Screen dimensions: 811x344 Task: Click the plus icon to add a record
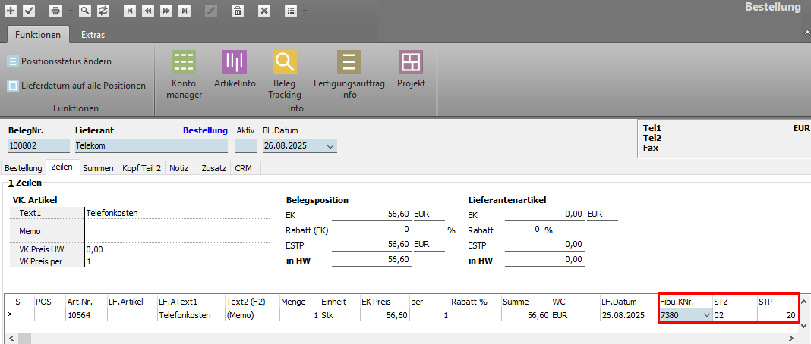[11, 11]
